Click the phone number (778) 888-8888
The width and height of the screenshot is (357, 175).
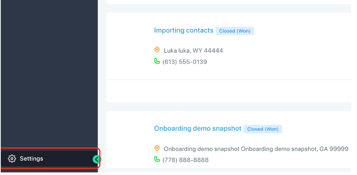185,160
